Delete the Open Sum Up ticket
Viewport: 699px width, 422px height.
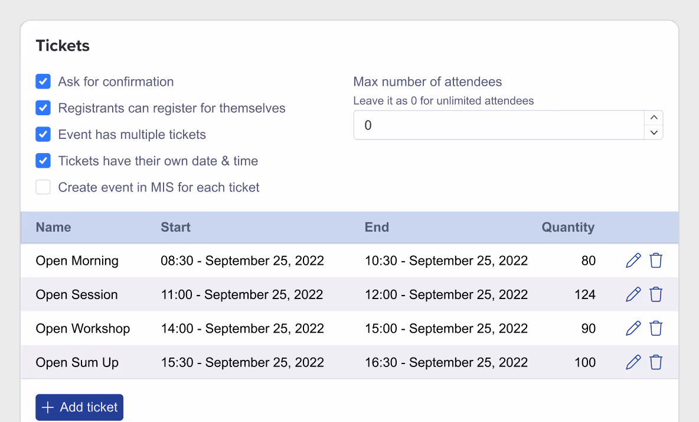coord(656,362)
